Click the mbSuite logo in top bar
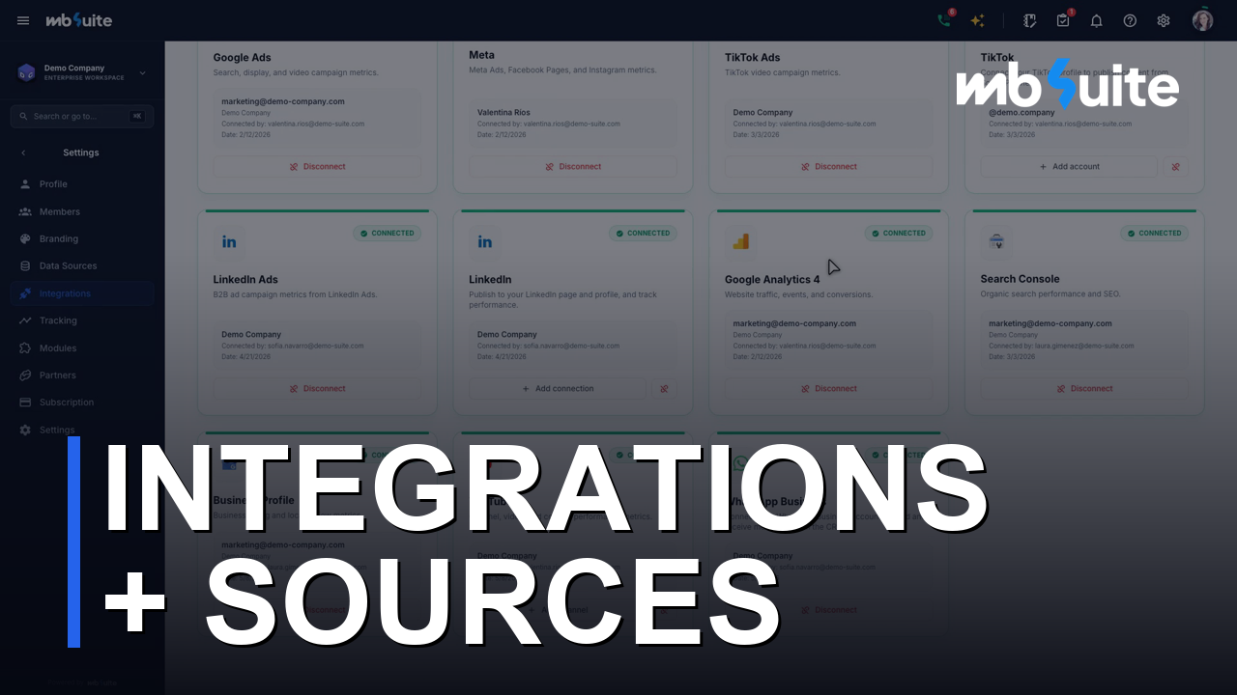 (79, 20)
